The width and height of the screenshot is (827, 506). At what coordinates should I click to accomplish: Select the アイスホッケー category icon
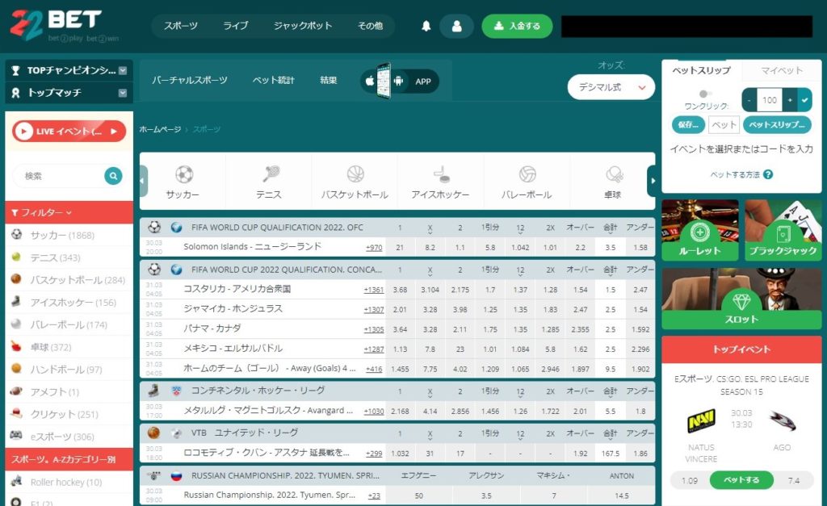[441, 174]
